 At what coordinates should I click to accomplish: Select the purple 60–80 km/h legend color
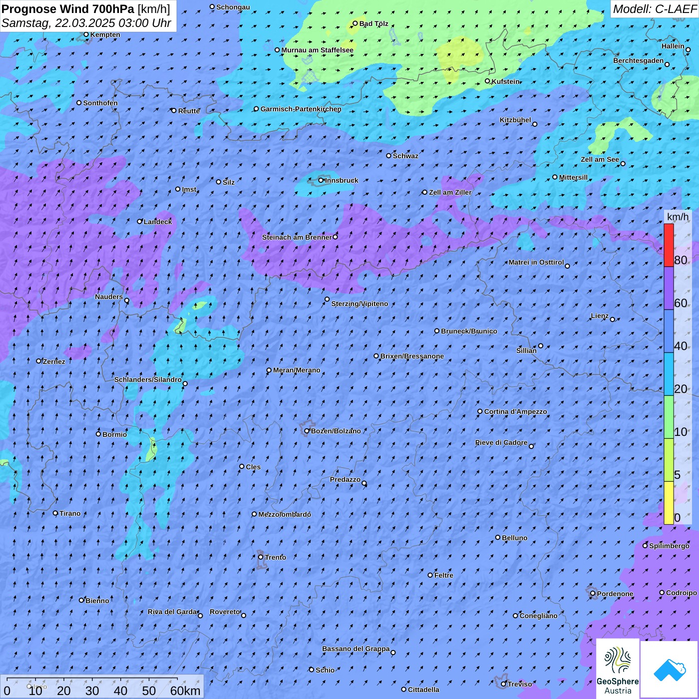click(669, 289)
